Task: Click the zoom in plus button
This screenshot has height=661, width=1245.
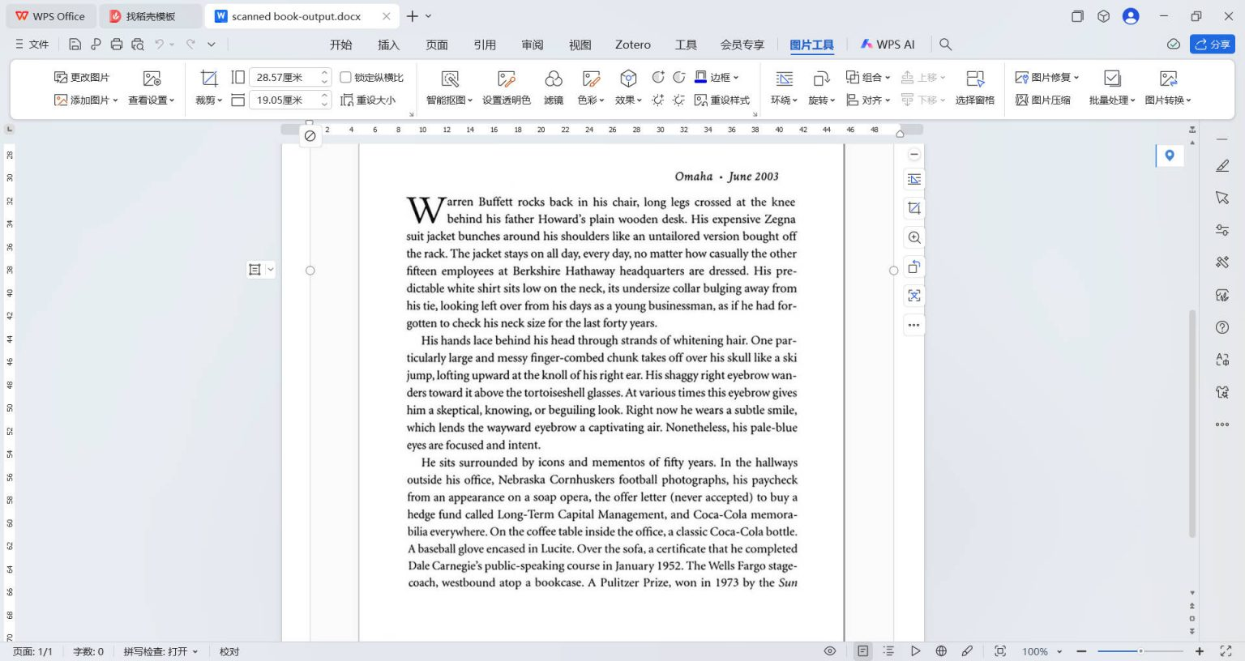Action: [1200, 651]
